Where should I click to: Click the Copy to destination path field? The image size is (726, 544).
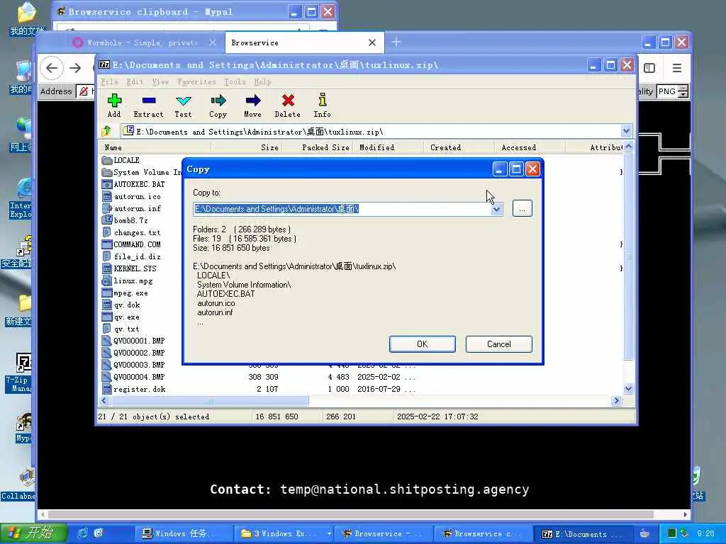(x=342, y=209)
